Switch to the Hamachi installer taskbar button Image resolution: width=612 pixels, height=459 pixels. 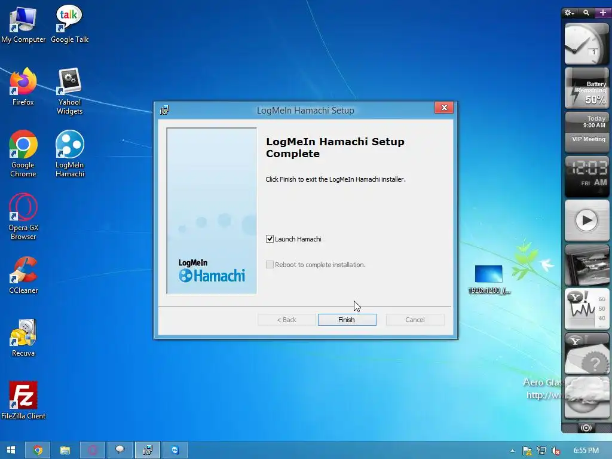[148, 450]
